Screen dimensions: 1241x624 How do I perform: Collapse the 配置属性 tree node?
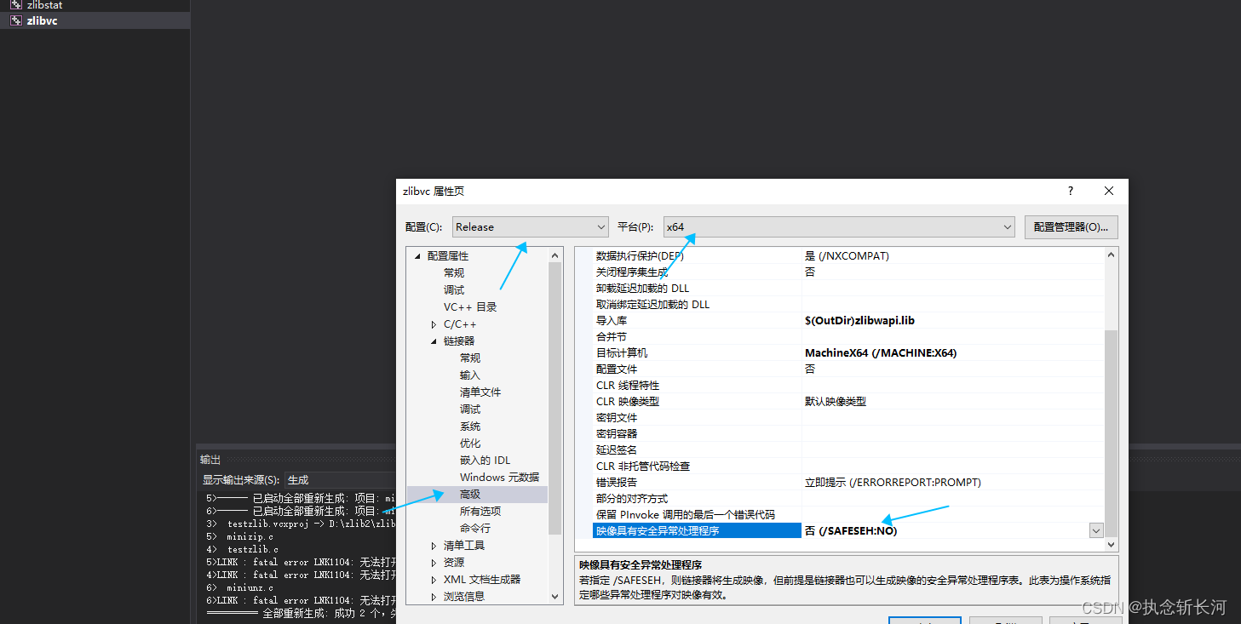(x=417, y=256)
